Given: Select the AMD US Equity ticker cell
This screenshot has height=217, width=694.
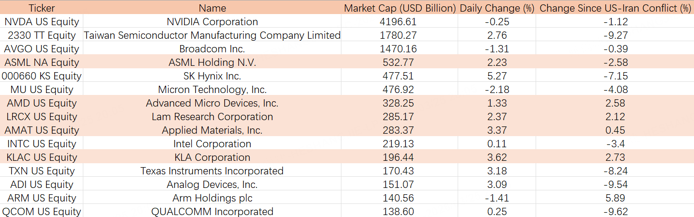Looking at the screenshot, I should coord(42,103).
